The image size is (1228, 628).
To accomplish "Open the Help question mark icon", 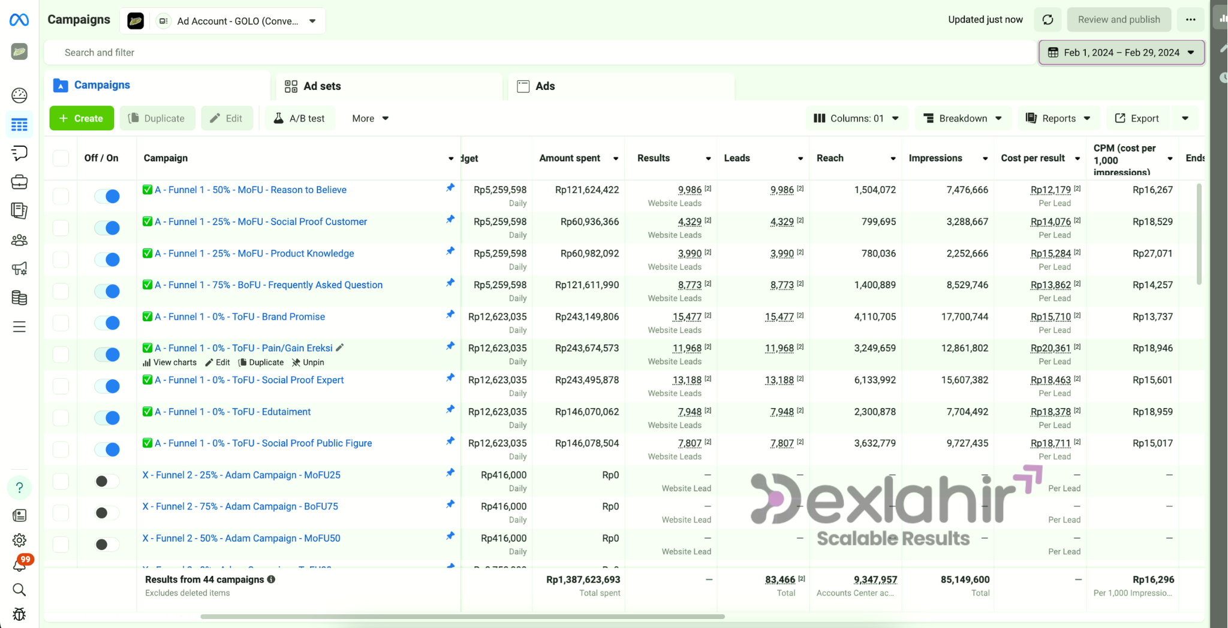I will 19,488.
